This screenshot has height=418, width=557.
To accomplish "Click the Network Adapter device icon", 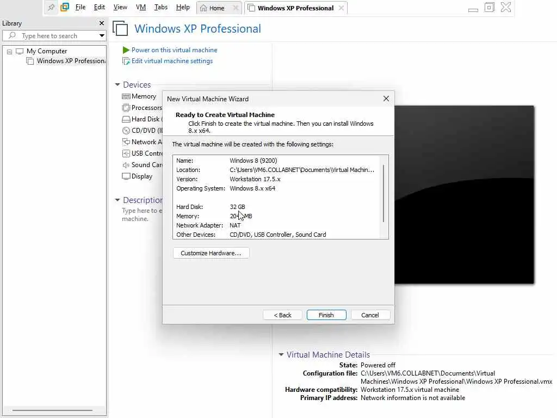I will [126, 142].
